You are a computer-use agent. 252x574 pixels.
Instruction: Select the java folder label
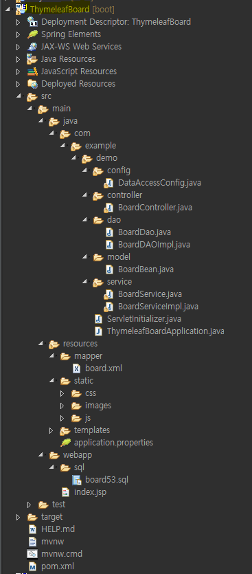(70, 121)
